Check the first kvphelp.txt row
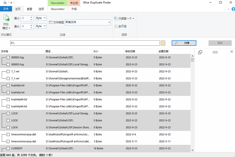This screenshot has height=157, width=235. tap(8, 85)
